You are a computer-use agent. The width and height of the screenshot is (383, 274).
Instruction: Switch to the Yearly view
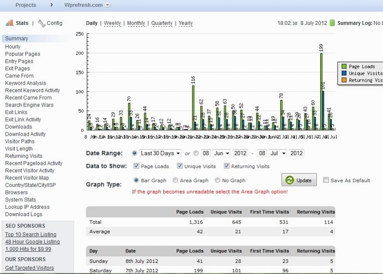click(x=185, y=23)
